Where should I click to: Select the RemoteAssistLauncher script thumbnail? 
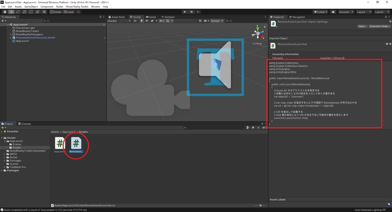76,143
